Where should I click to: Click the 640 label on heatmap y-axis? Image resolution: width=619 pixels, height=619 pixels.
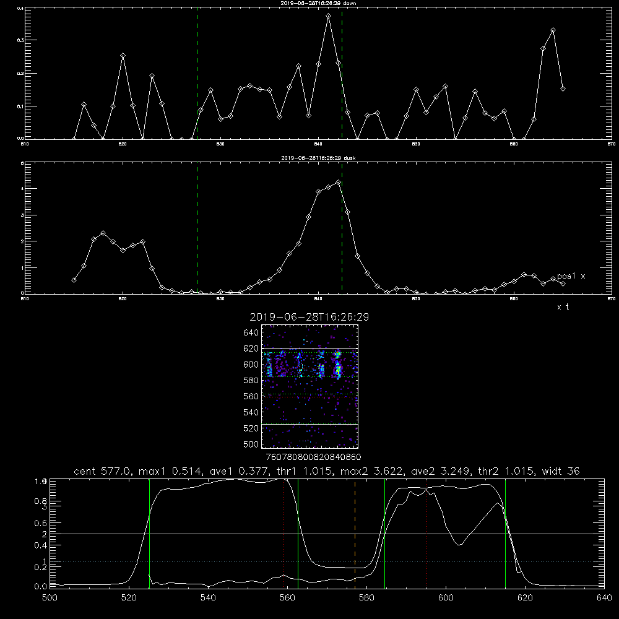point(251,332)
